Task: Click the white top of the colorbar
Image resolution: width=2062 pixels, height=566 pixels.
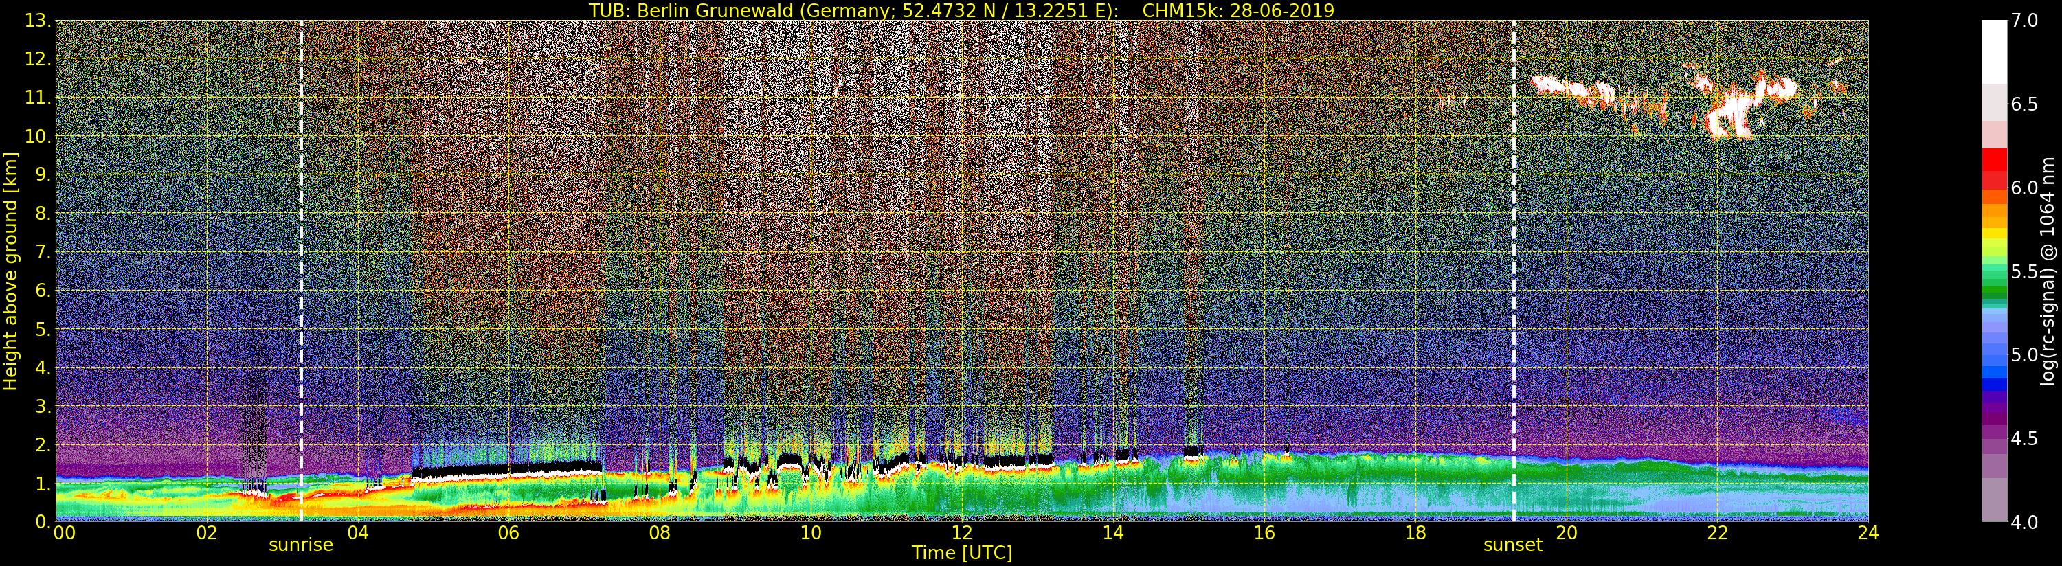Action: [x=1994, y=48]
